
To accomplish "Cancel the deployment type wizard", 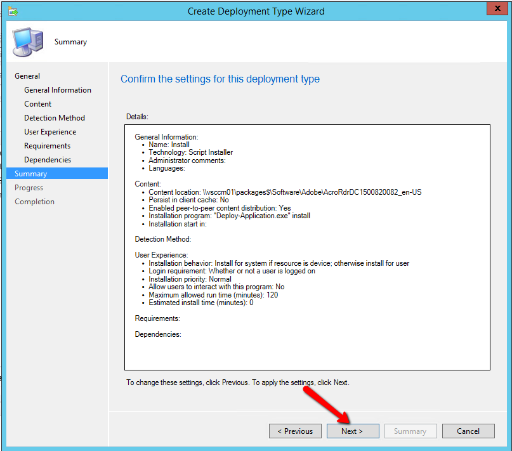I will click(x=468, y=431).
